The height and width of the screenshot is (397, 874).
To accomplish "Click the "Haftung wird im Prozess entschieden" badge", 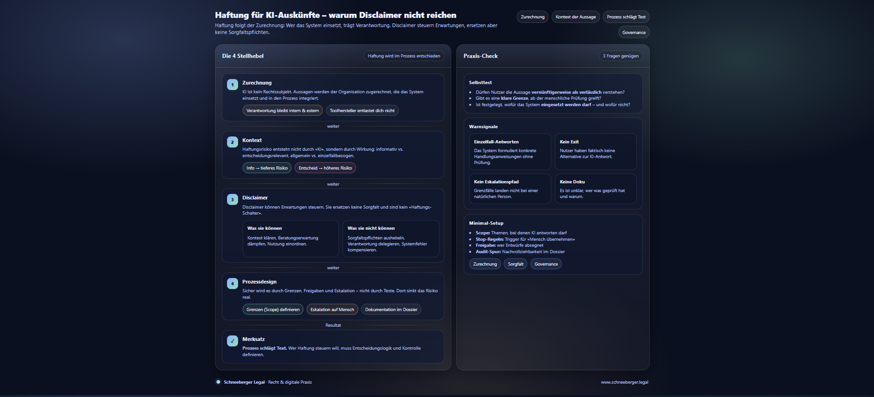I will [x=404, y=56].
